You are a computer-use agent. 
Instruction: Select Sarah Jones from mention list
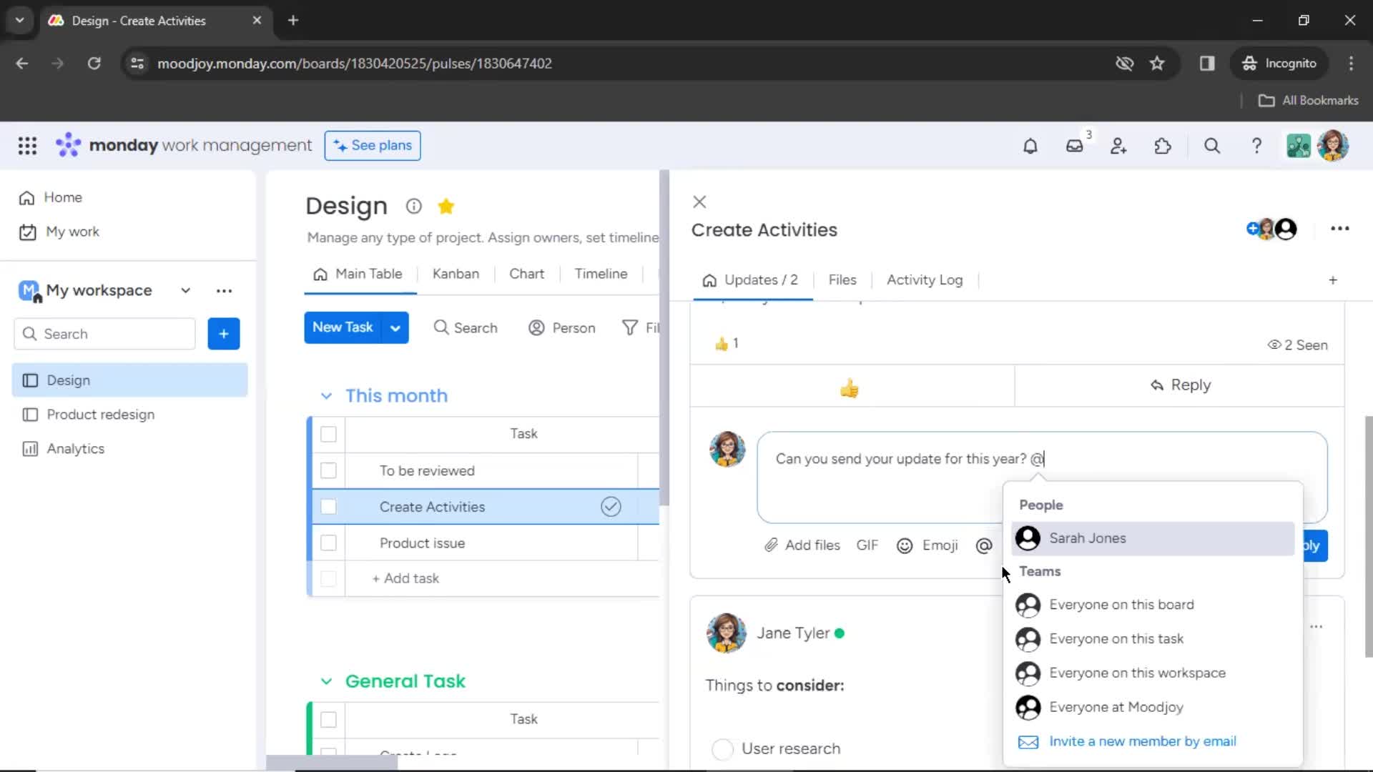point(1153,539)
